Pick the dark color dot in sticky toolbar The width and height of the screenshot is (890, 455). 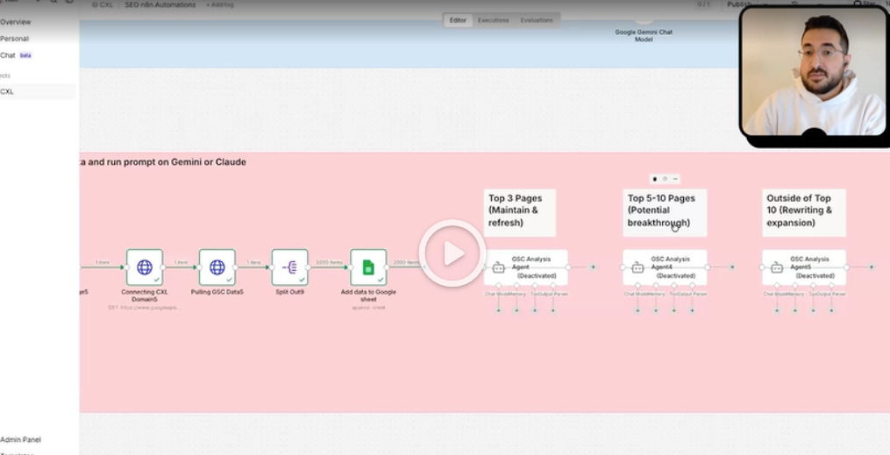(654, 179)
